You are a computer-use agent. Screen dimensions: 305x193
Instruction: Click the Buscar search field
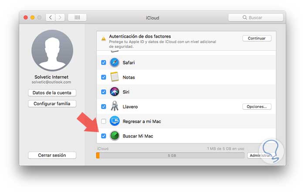pos(256,17)
